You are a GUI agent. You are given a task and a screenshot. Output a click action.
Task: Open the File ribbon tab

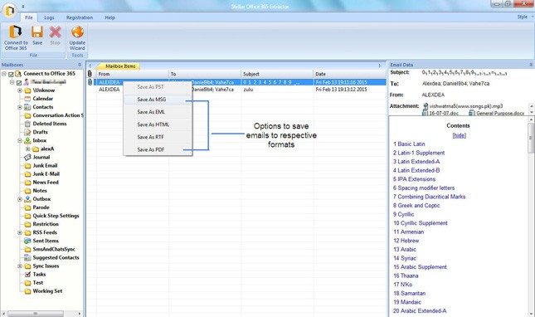(29, 17)
